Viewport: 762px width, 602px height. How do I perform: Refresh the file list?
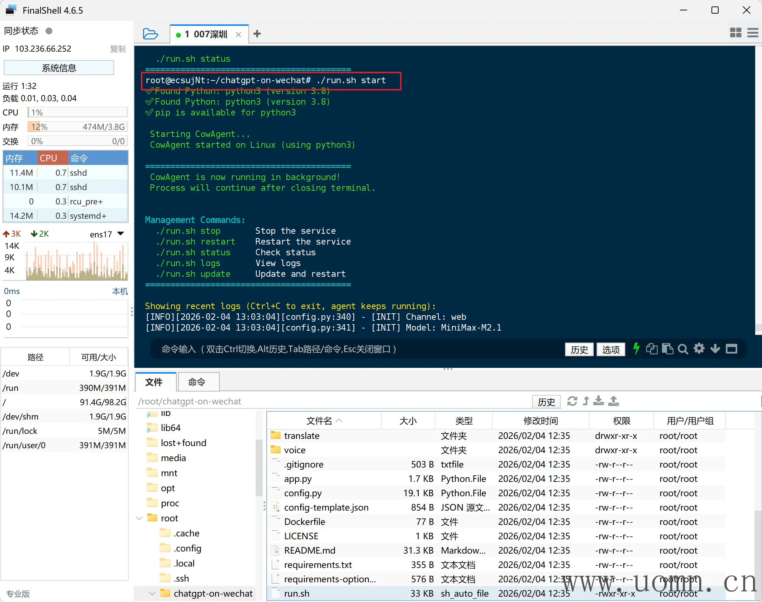click(572, 401)
